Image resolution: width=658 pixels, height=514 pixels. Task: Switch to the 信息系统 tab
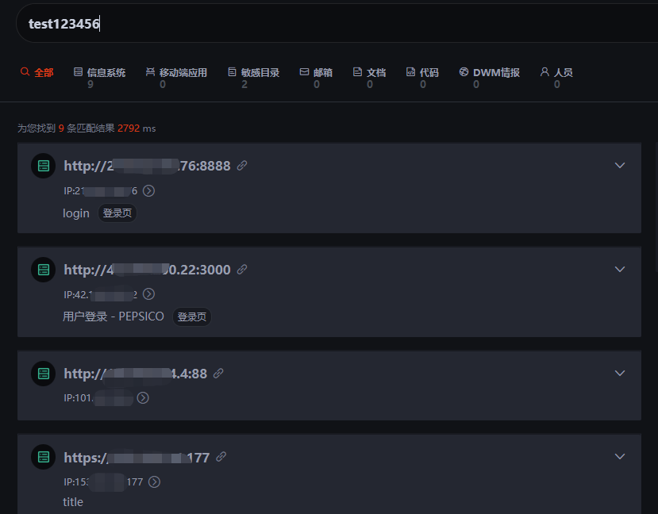tap(99, 78)
